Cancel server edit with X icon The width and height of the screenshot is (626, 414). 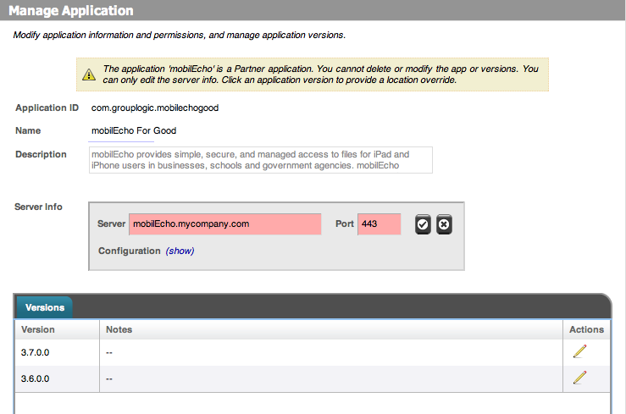pyautogui.click(x=444, y=224)
